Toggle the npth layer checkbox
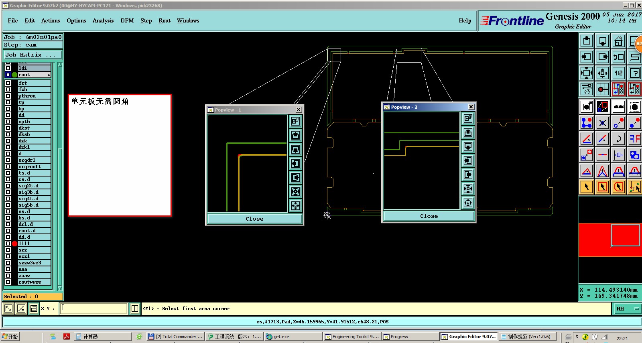This screenshot has width=642, height=343. coord(8,122)
